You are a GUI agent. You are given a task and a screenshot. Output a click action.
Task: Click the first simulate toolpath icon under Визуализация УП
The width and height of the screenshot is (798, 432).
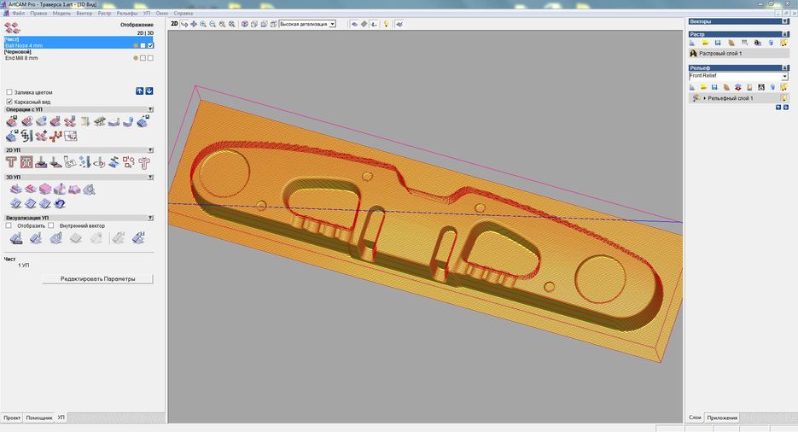(x=15, y=237)
